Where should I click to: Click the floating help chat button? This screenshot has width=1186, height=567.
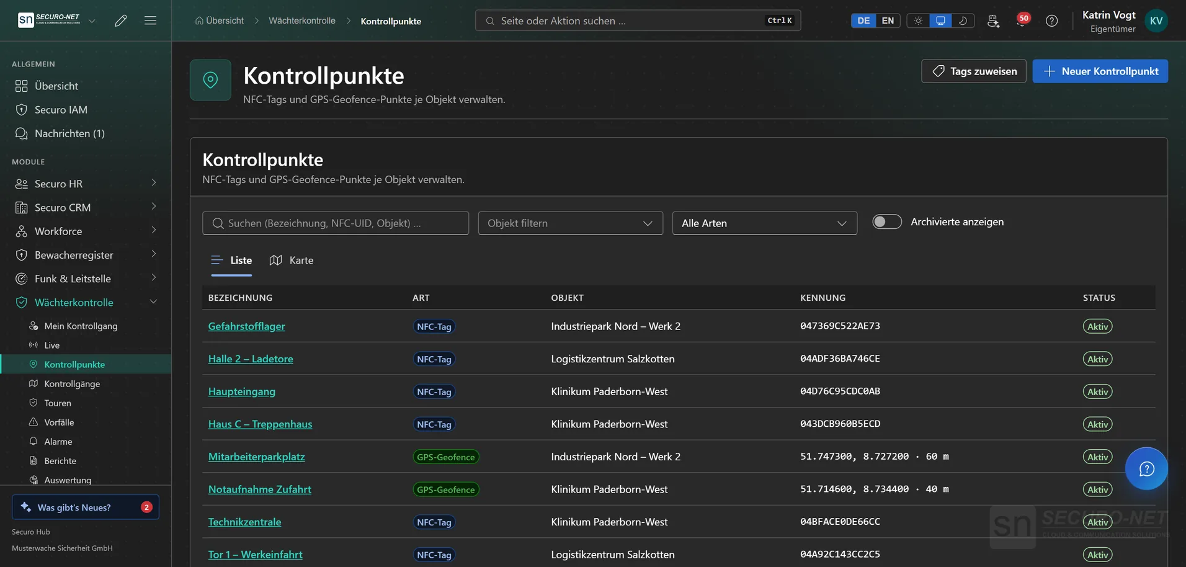tap(1146, 468)
